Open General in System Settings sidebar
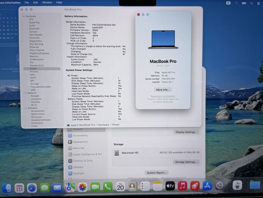263x198 pixels. click(x=86, y=129)
